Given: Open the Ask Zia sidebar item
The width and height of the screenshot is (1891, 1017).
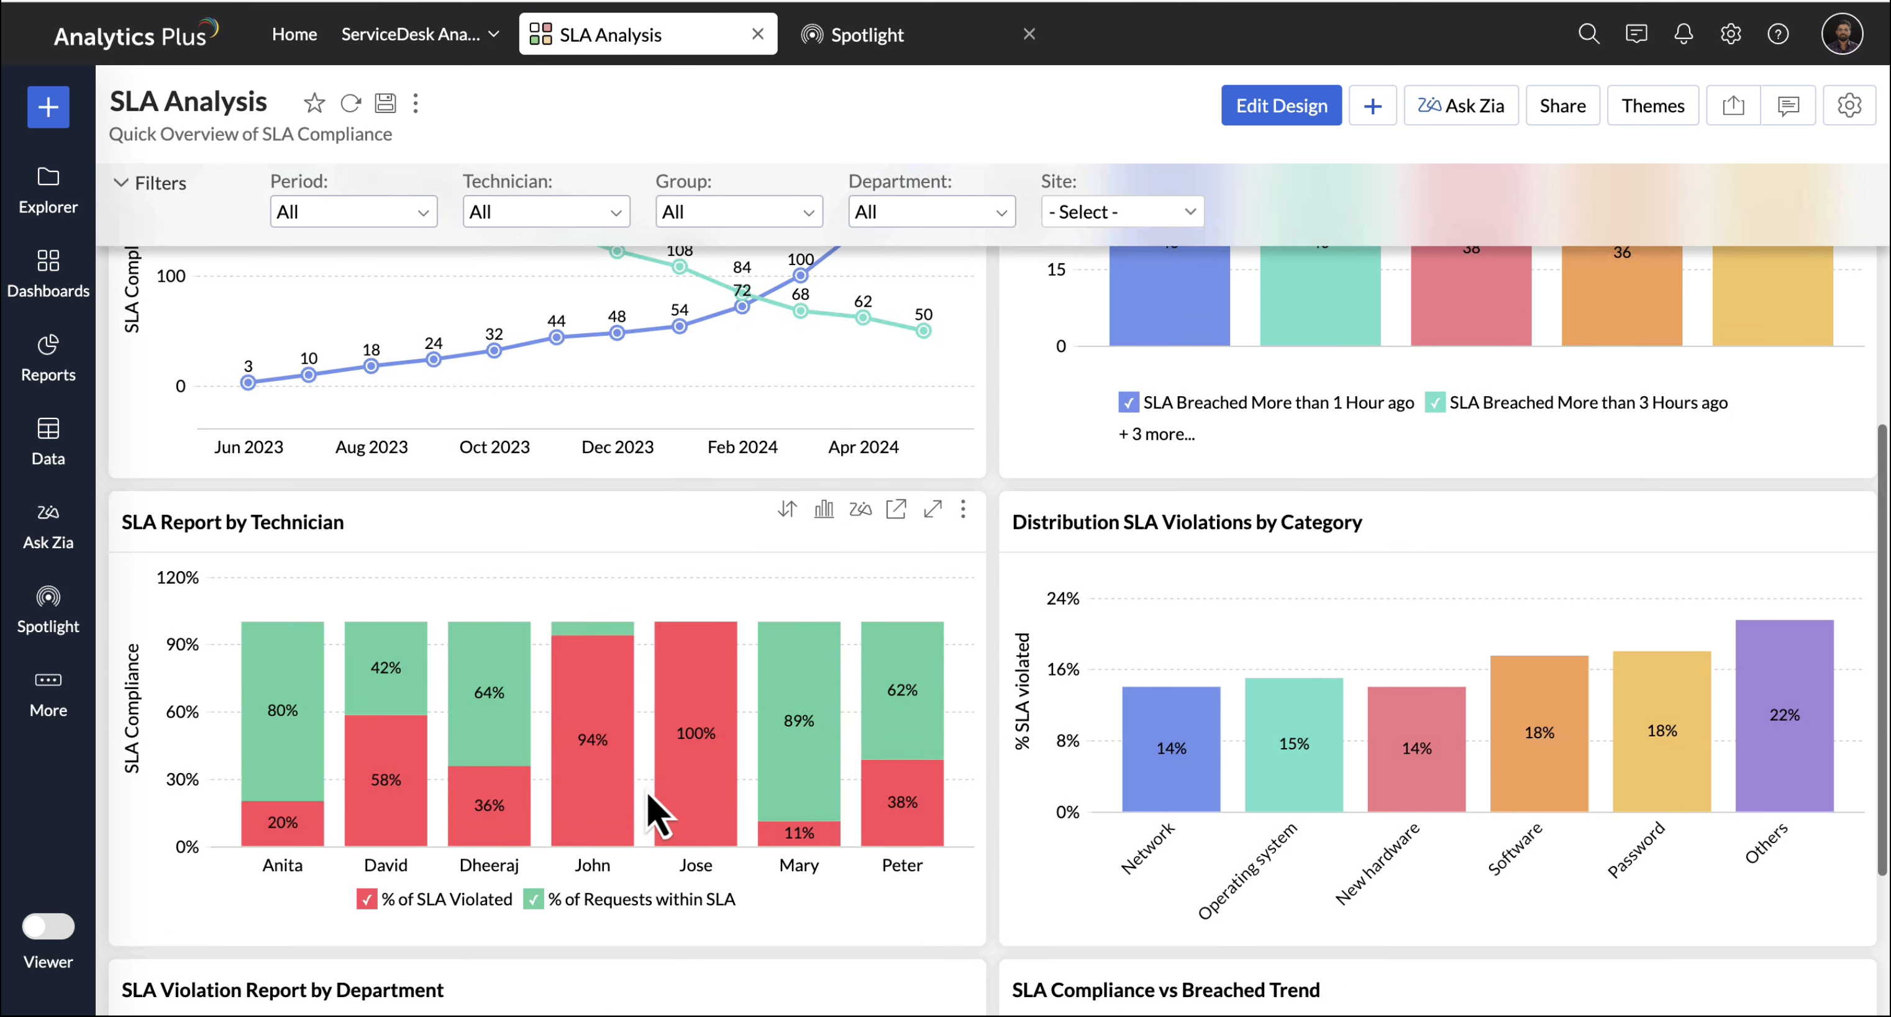Looking at the screenshot, I should coord(48,526).
